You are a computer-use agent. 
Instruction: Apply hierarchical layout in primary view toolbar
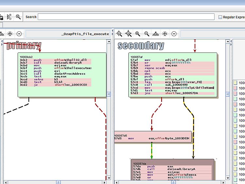coord(2,34)
